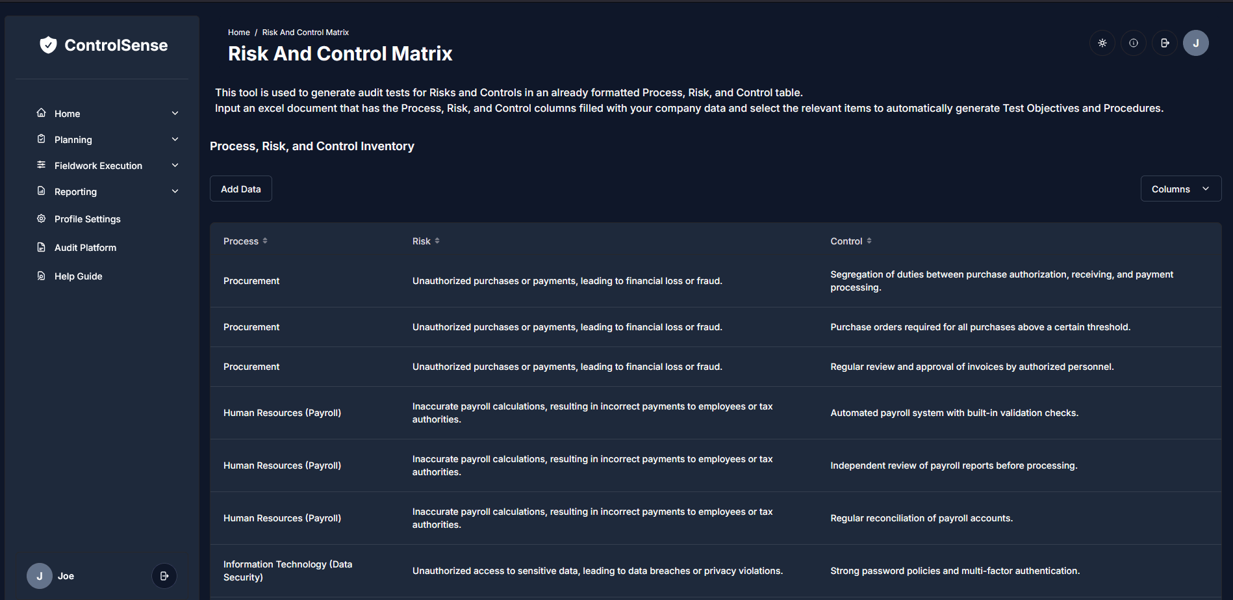
Task: Expand the Planning sidebar section
Action: (x=175, y=140)
